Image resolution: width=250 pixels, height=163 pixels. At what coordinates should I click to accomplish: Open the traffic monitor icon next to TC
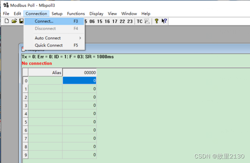147,21
